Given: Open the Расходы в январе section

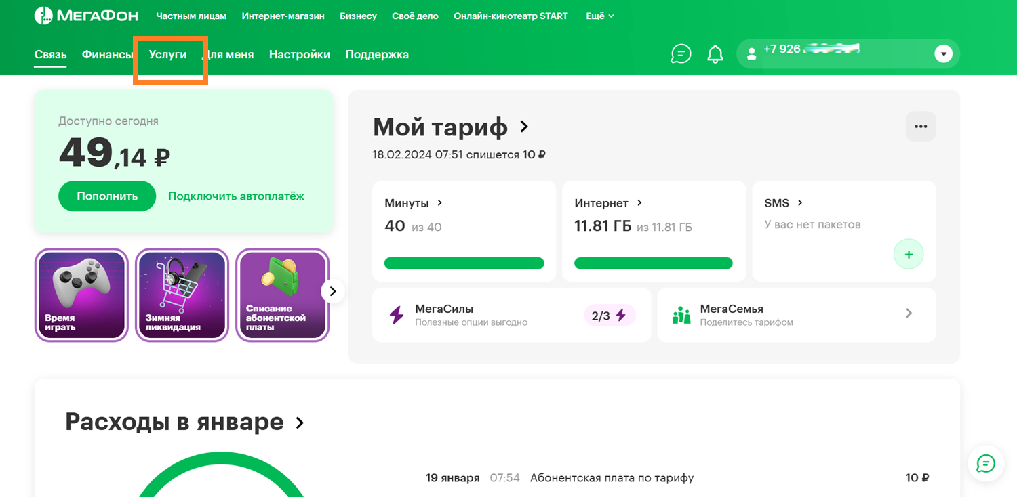Looking at the screenshot, I should 184,422.
